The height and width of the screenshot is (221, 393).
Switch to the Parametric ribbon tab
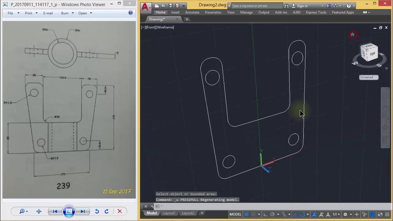point(213,12)
